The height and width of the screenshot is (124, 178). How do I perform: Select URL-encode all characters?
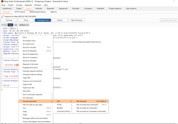point(90,108)
